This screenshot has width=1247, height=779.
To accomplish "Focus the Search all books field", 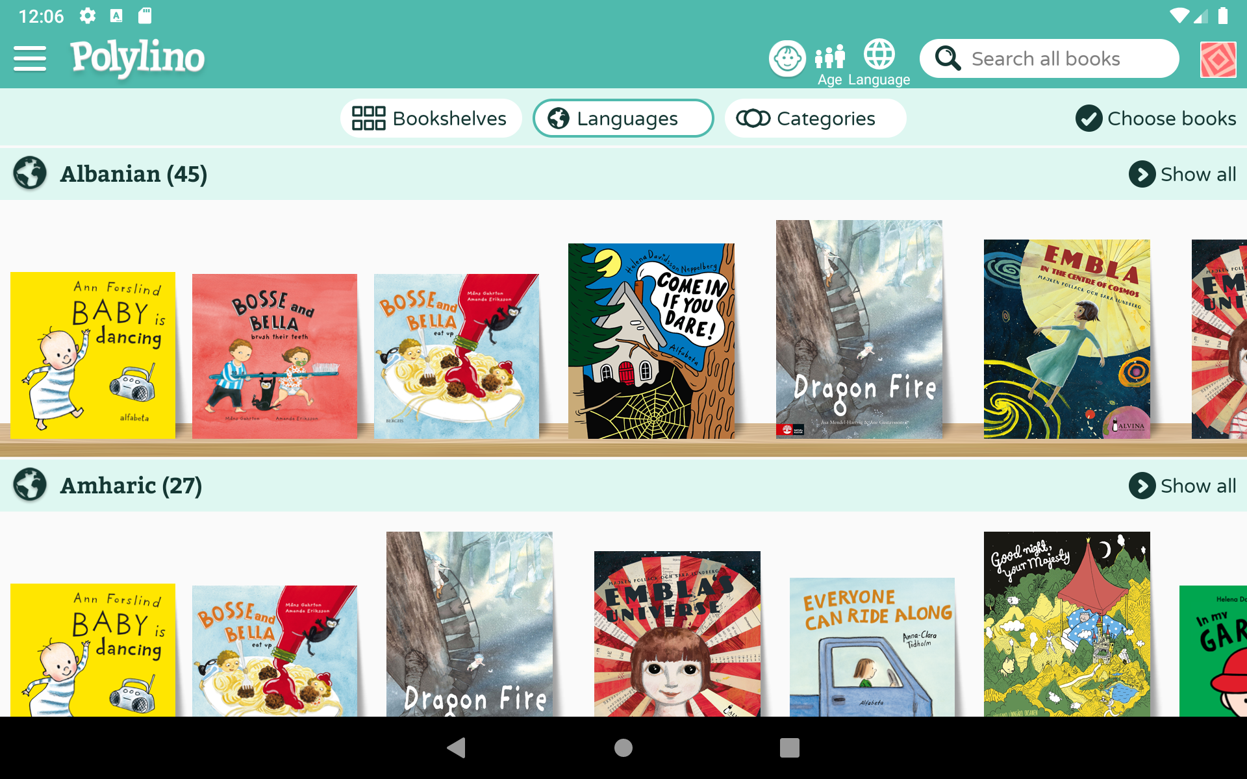I will (1049, 58).
